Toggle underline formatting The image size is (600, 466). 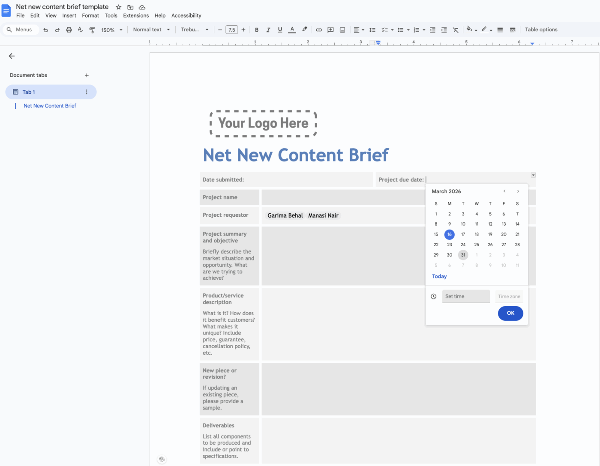click(x=280, y=30)
